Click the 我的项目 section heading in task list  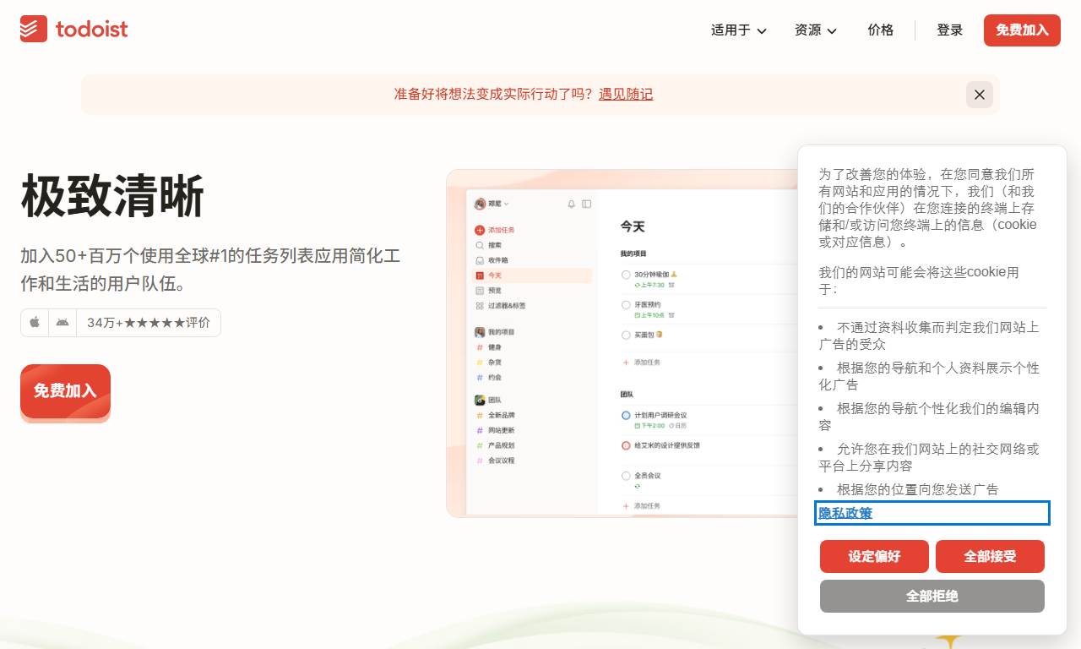[x=633, y=254]
